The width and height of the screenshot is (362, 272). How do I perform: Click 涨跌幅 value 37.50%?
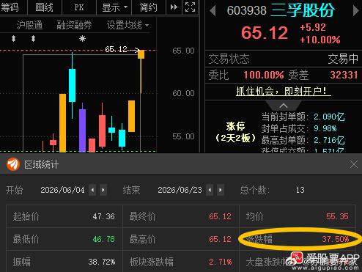(x=336, y=239)
